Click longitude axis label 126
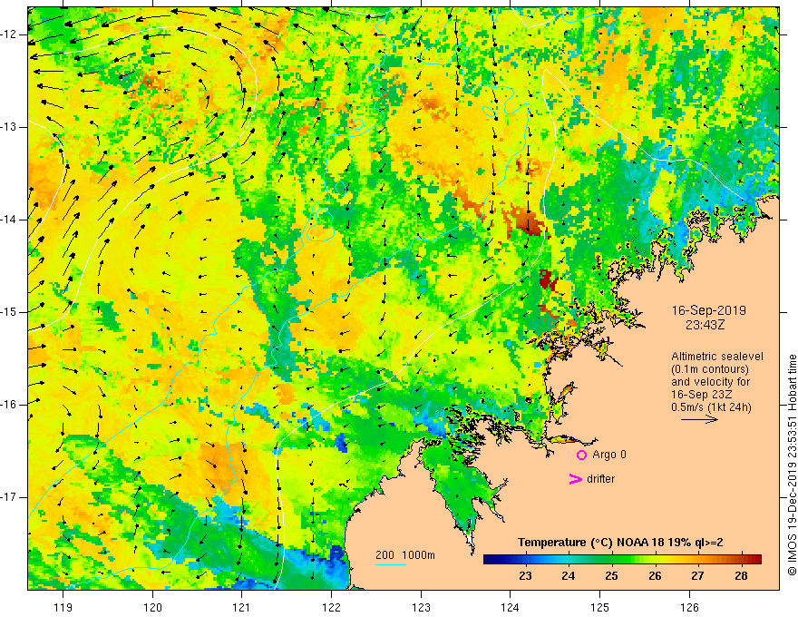Viewport: 798px width, 617px height. tap(689, 607)
